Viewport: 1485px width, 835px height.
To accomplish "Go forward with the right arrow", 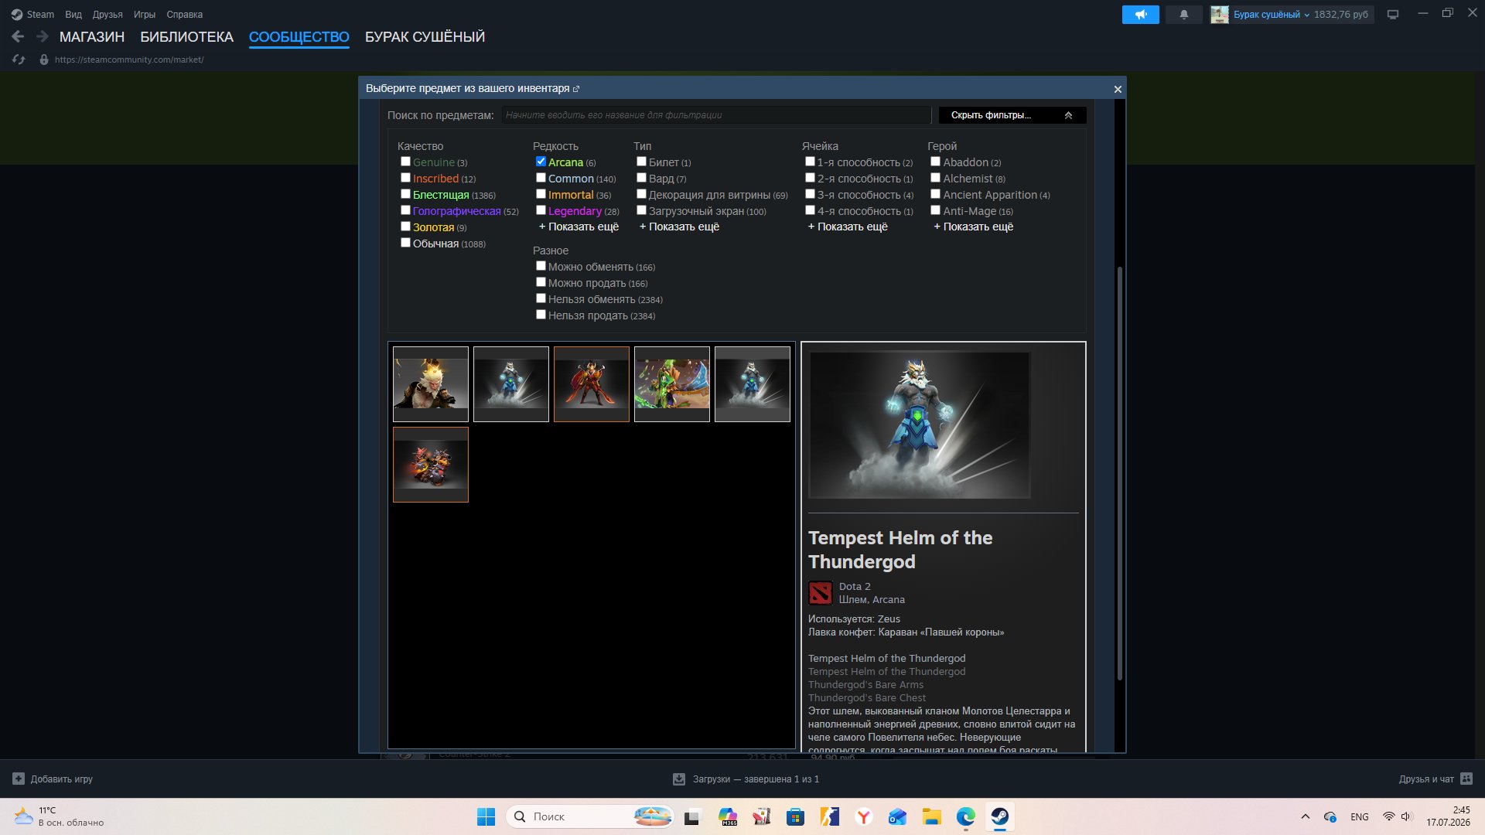I will point(43,36).
